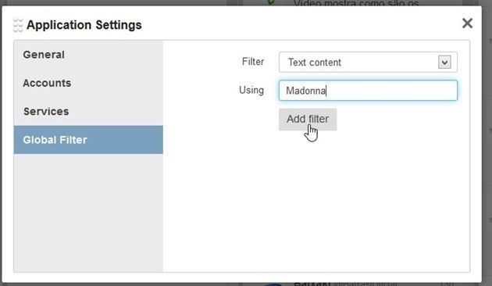Click the empty sidebar area under Global Filter

[x=88, y=213]
